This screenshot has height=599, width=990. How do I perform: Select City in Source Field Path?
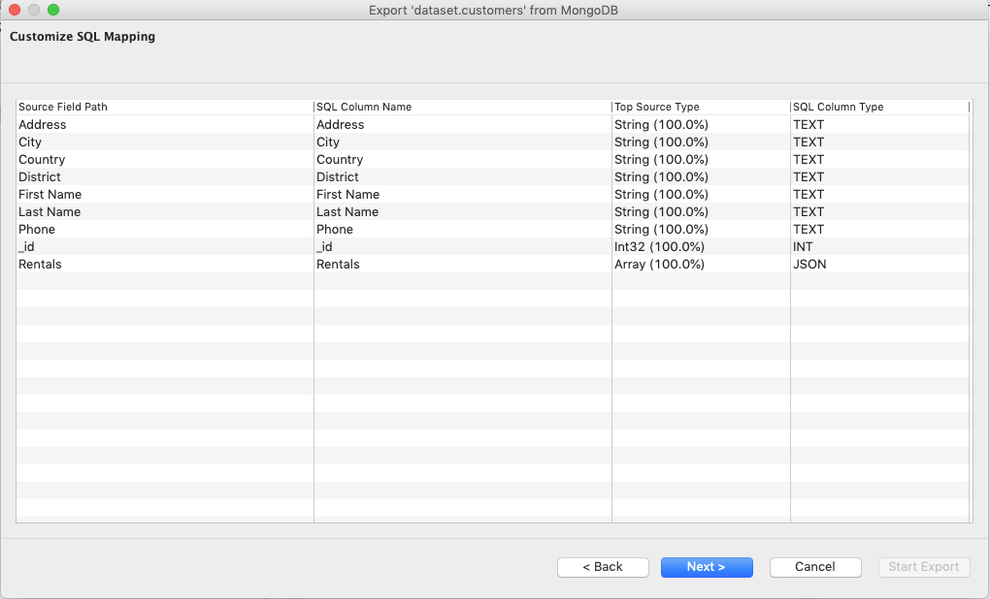point(165,142)
